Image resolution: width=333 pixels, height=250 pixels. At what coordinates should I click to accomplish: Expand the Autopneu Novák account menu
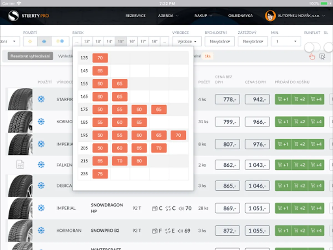pos(301,16)
